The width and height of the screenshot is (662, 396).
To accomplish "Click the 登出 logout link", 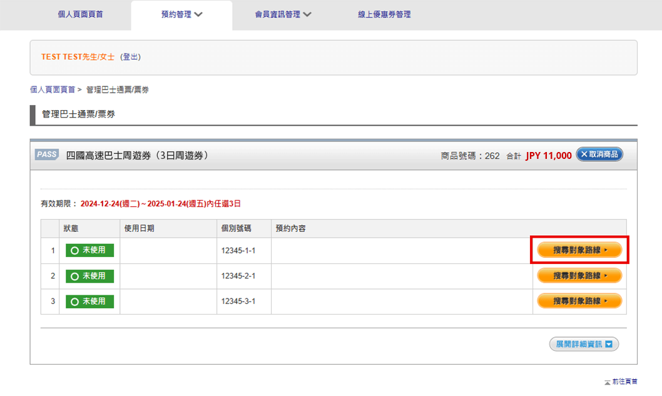I will pyautogui.click(x=131, y=56).
